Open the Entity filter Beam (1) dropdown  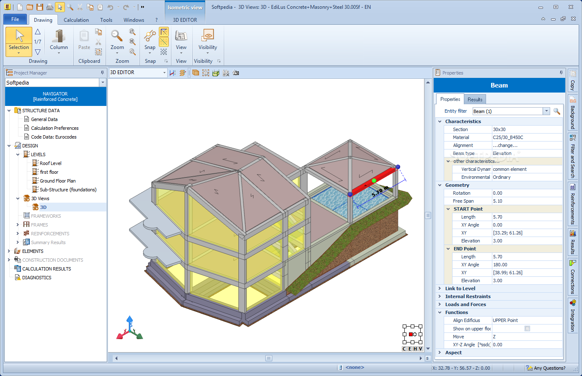coord(546,111)
